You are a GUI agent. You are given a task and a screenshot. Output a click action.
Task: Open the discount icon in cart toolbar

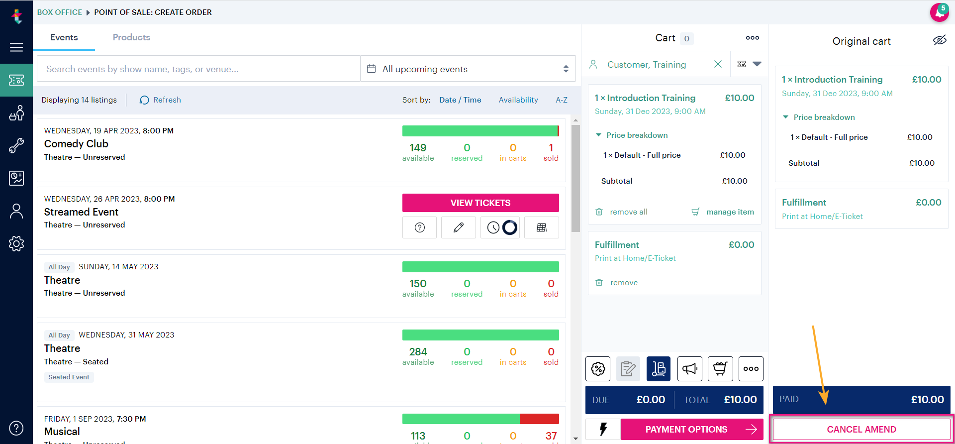coord(598,369)
